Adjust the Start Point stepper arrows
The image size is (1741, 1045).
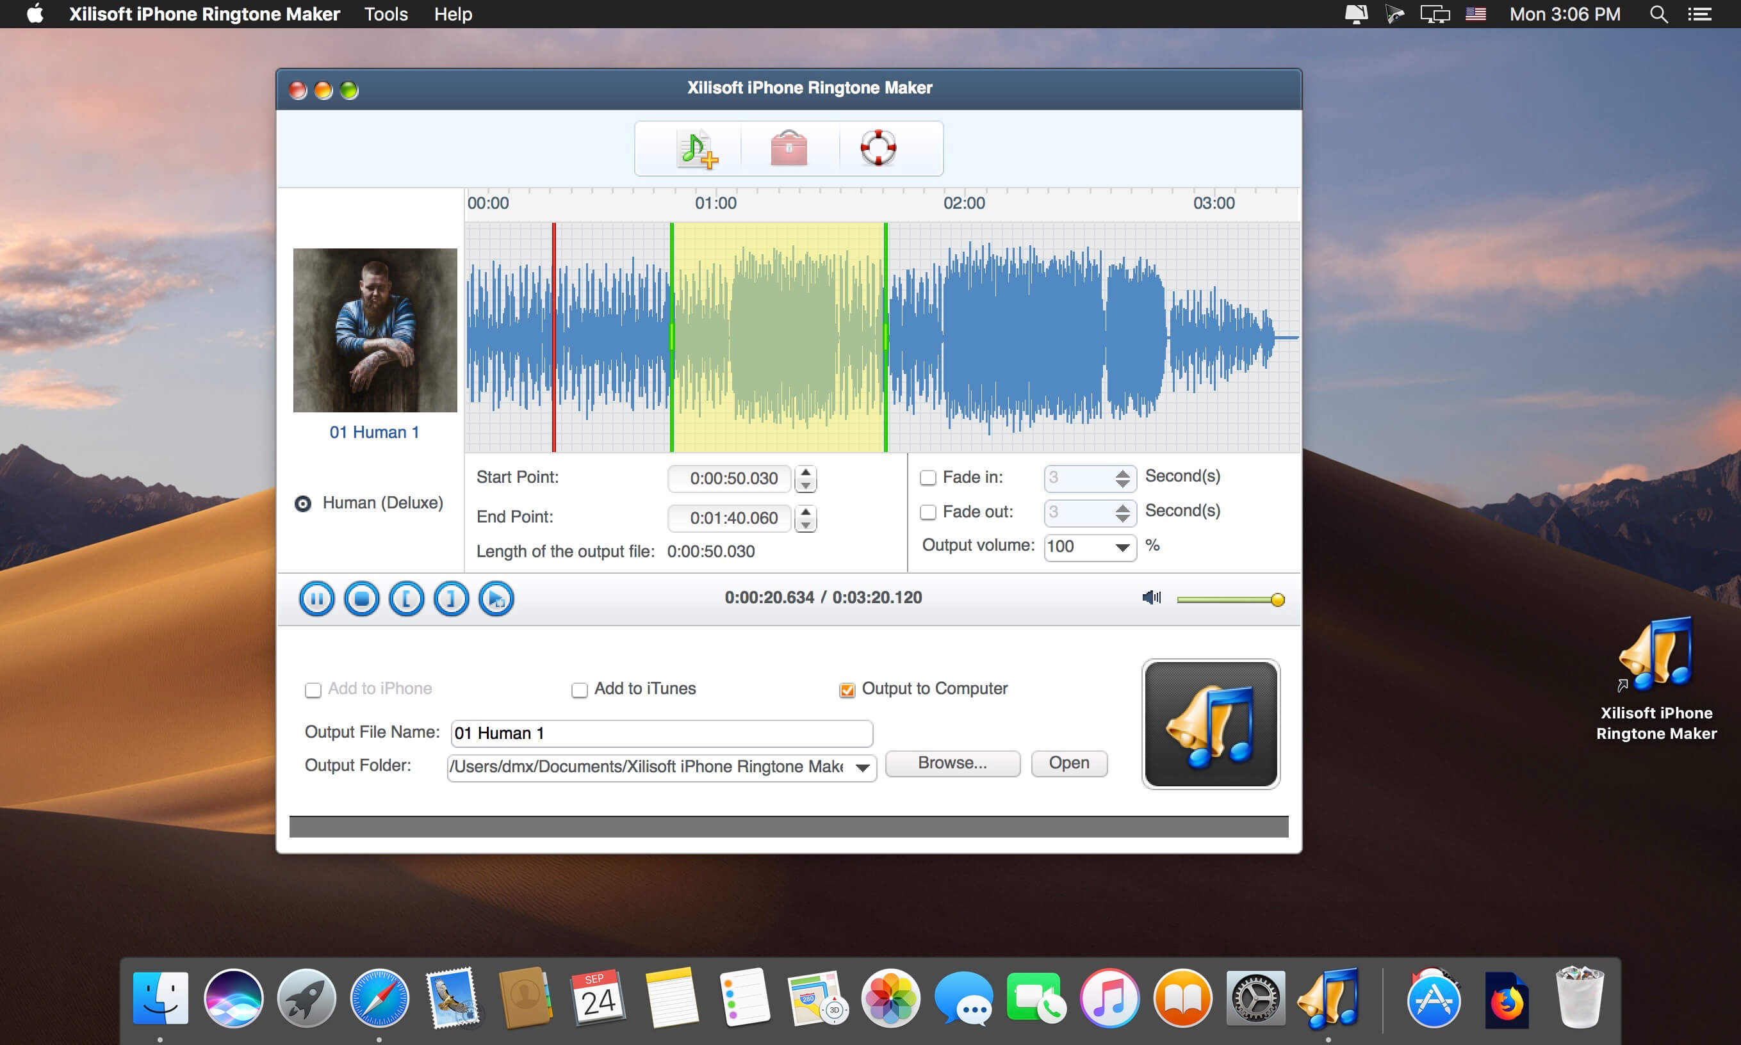pos(806,479)
